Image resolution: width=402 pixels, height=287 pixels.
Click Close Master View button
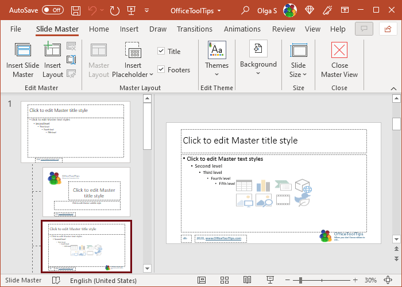339,60
